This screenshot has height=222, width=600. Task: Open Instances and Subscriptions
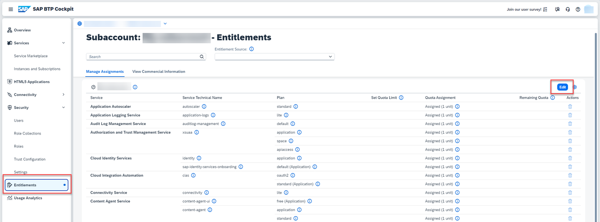point(37,69)
